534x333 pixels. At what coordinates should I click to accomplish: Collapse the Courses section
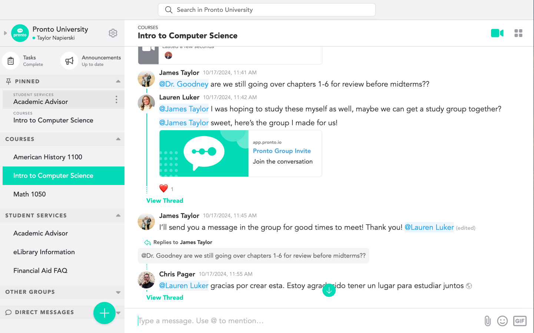point(118,139)
